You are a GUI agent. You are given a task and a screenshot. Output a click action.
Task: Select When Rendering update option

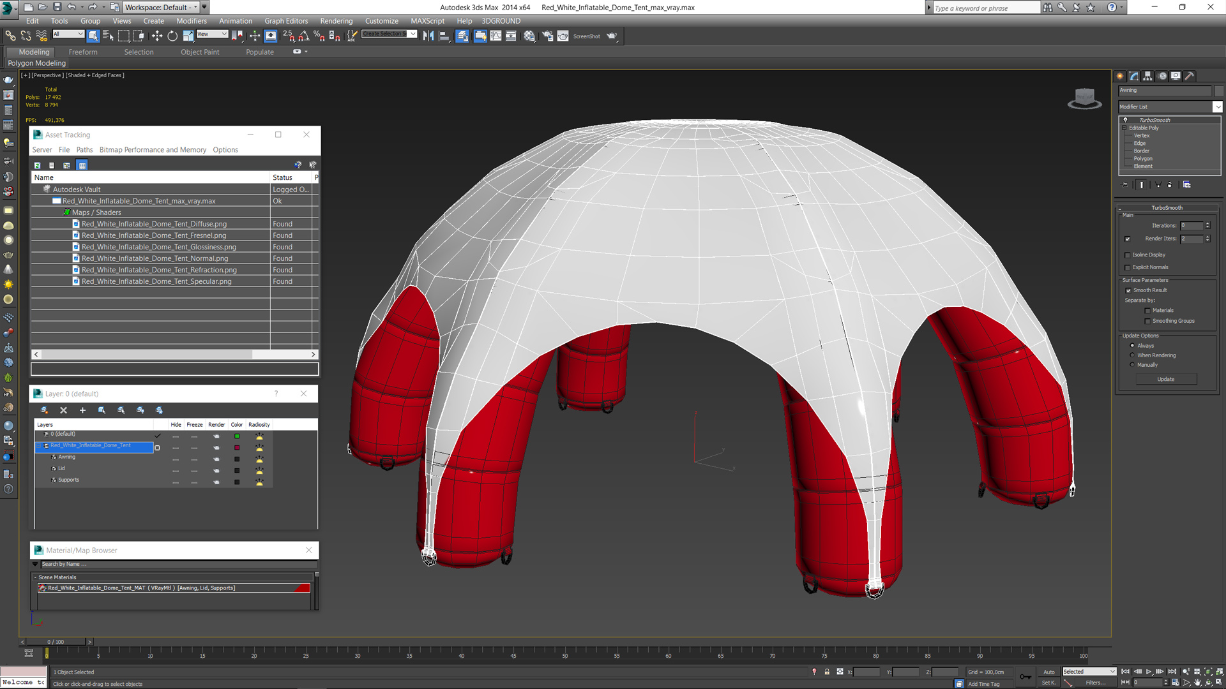[x=1132, y=355]
